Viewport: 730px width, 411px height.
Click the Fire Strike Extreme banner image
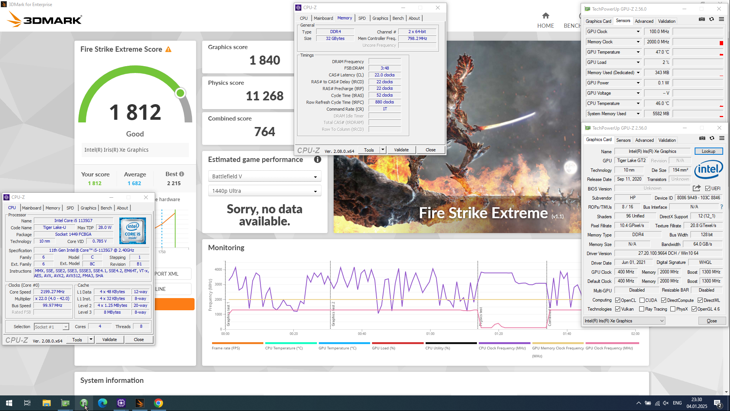pyautogui.click(x=457, y=137)
